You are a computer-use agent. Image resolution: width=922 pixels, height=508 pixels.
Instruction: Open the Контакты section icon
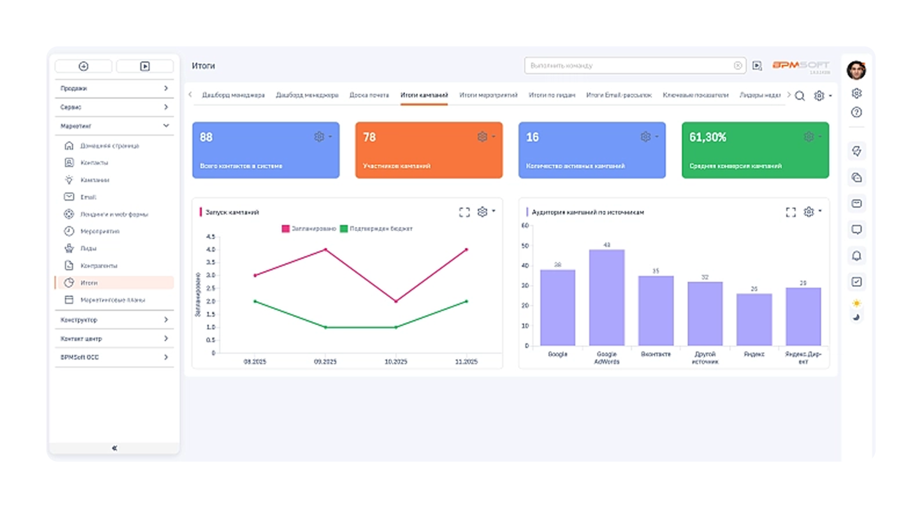tap(69, 162)
